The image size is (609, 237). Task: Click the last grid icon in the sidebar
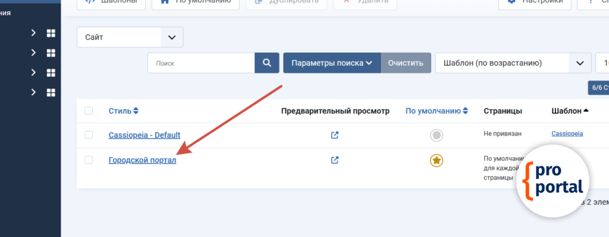pos(51,92)
